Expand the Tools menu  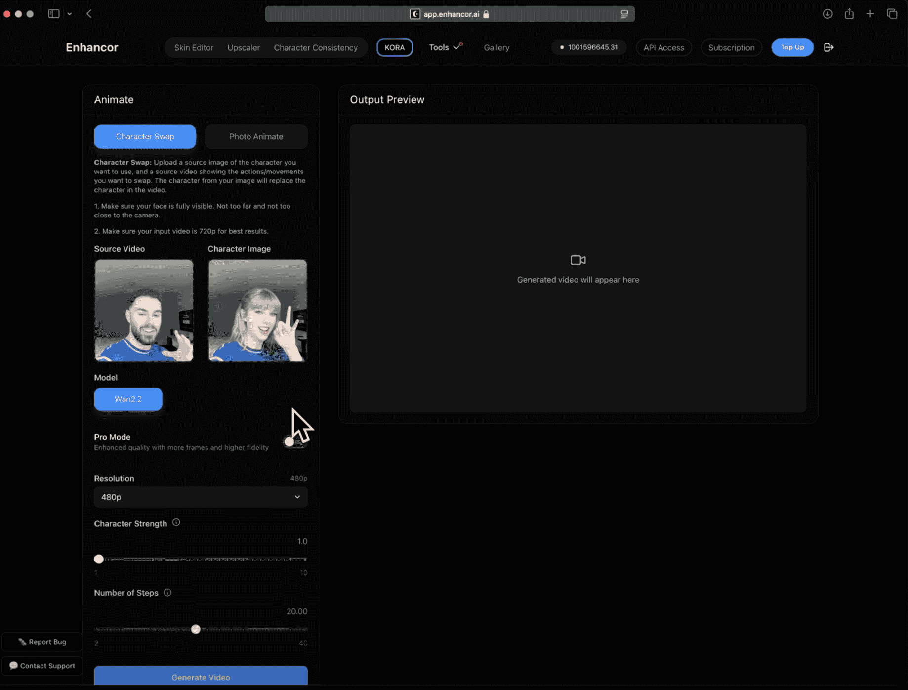[x=445, y=47]
